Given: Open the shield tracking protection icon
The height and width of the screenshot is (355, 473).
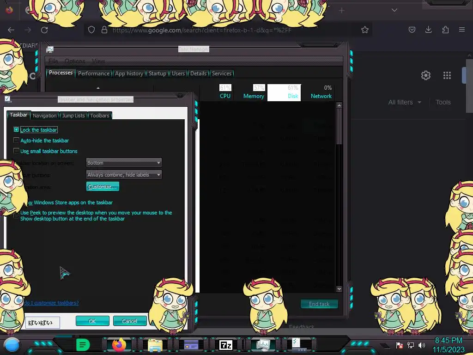Looking at the screenshot, I should pos(91,30).
